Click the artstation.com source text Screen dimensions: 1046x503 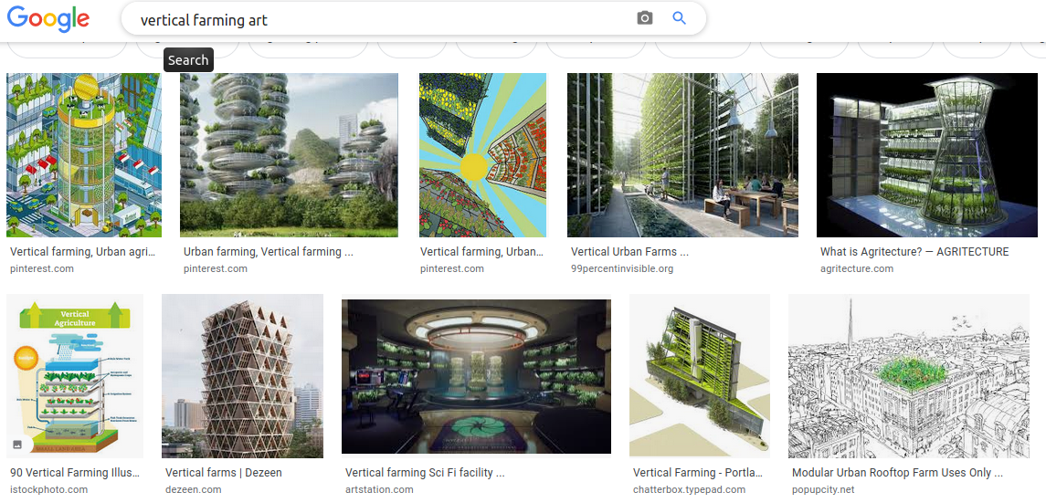click(379, 489)
